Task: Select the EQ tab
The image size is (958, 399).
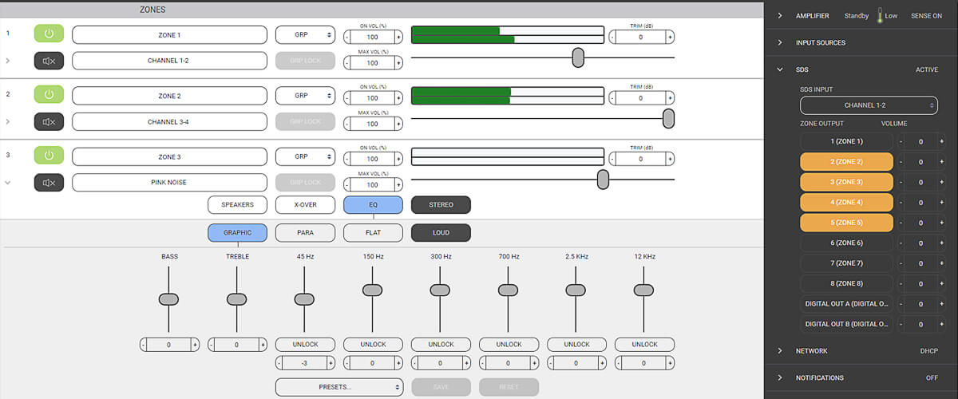Action: (x=373, y=205)
